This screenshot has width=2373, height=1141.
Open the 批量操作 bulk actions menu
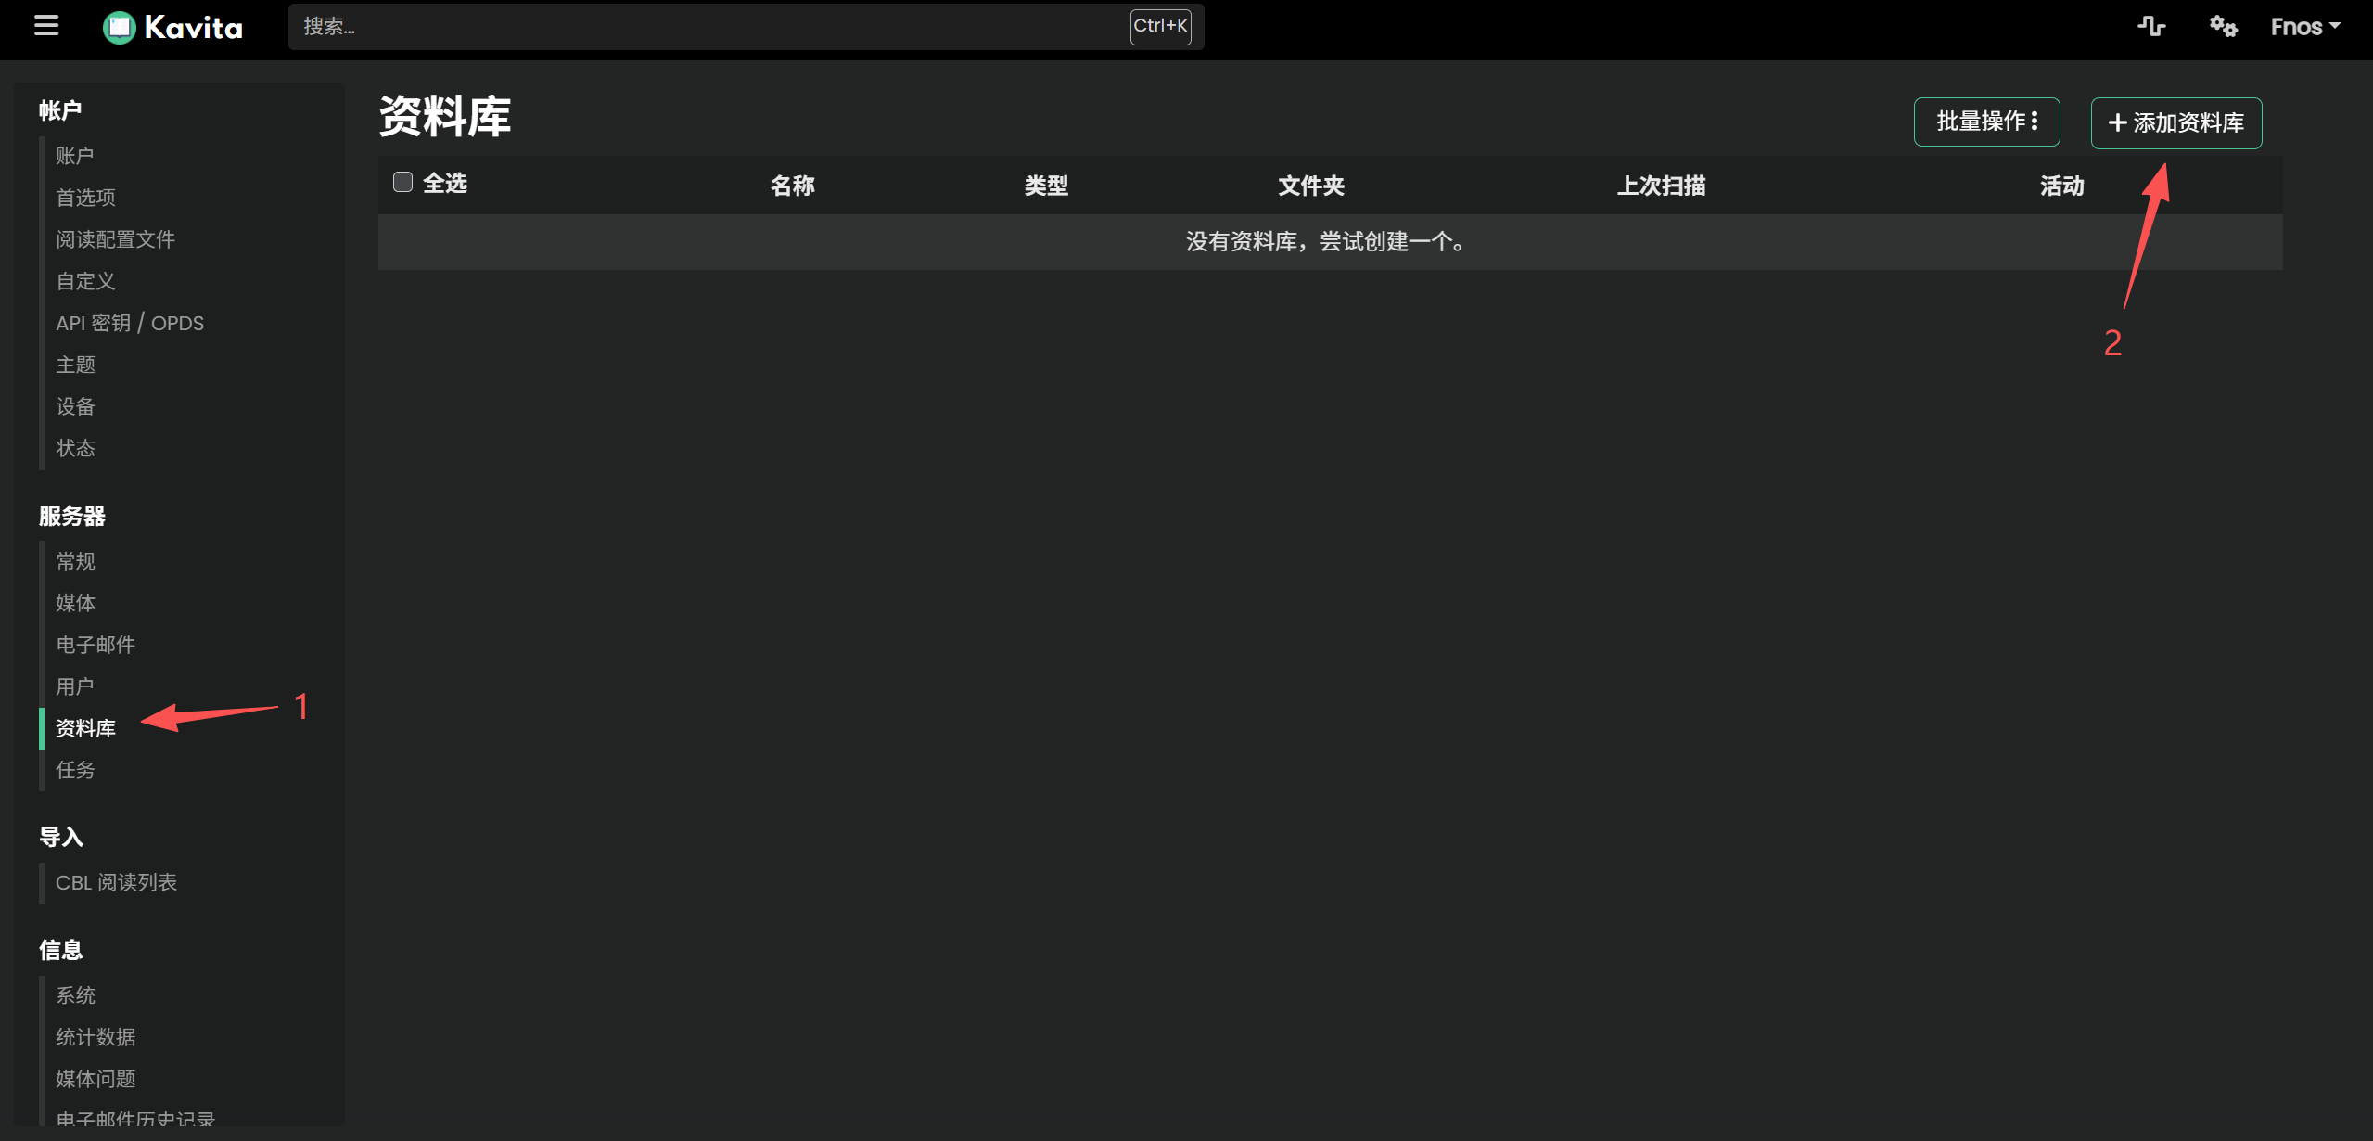pyautogui.click(x=1986, y=122)
